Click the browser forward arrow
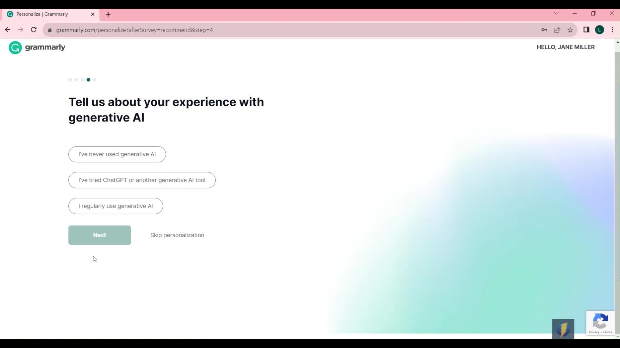 tap(21, 30)
